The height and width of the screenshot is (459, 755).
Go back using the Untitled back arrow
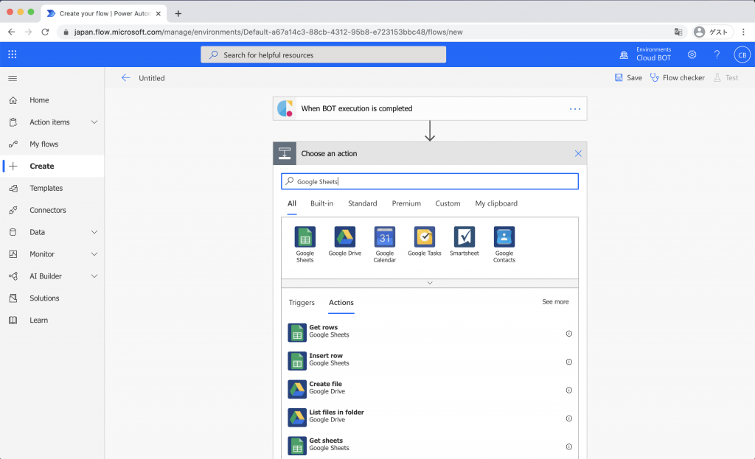pyautogui.click(x=125, y=78)
